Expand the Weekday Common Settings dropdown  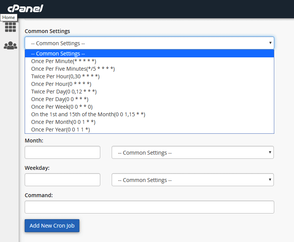(x=193, y=180)
